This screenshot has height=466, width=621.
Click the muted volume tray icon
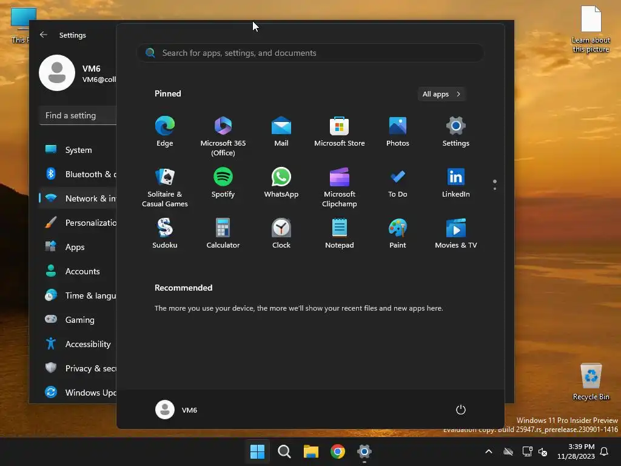pyautogui.click(x=543, y=451)
